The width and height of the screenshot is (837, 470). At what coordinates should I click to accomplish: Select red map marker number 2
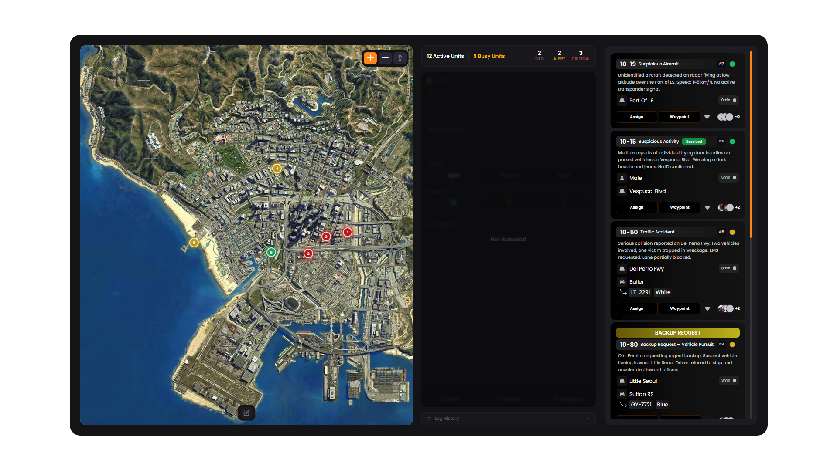(308, 254)
